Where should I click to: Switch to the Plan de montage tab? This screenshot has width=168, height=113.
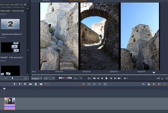pos(78,1)
